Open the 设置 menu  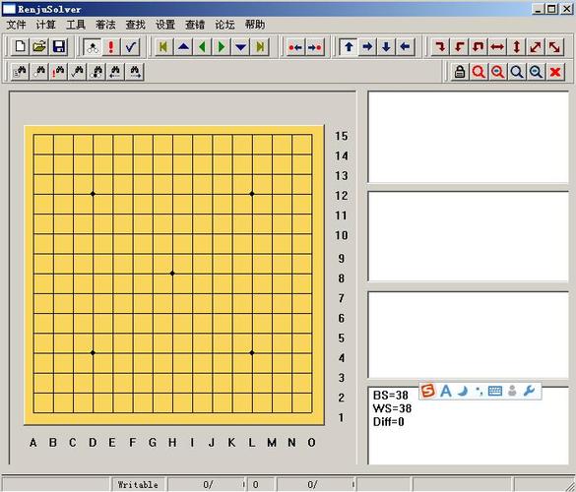click(x=165, y=25)
